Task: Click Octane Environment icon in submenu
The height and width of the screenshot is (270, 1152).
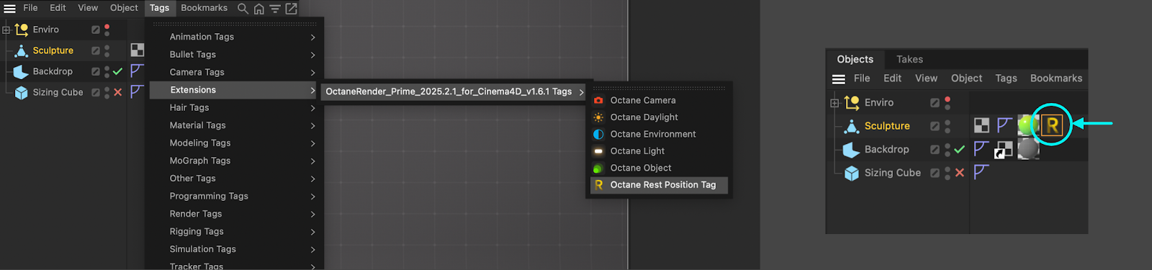Action: 598,134
